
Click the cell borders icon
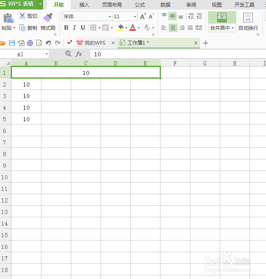pos(93,28)
